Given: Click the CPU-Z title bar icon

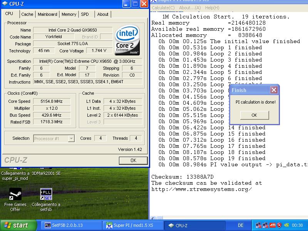Looking at the screenshot, I should [x=5, y=3].
